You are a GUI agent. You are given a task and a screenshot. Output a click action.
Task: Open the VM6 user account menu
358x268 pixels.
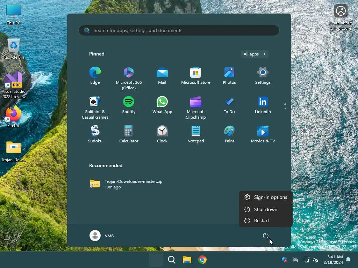[x=102, y=236]
